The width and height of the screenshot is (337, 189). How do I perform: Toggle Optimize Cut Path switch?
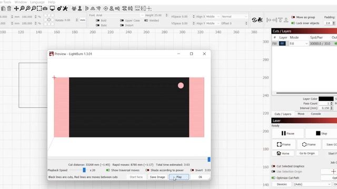point(273,178)
